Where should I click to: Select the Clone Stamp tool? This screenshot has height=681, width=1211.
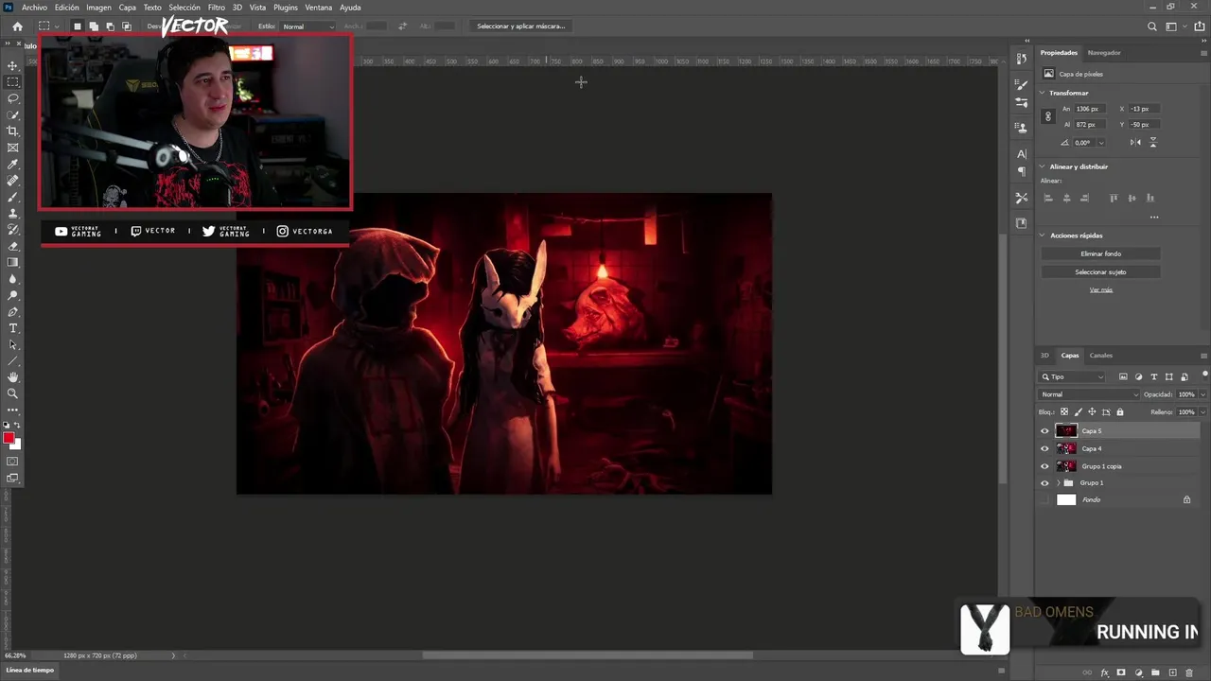point(13,213)
